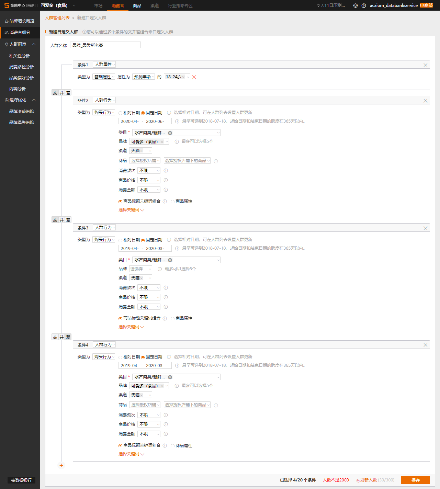Click the orange plus icon to add condition
Screen dimensions: 440x489
[x=61, y=465]
